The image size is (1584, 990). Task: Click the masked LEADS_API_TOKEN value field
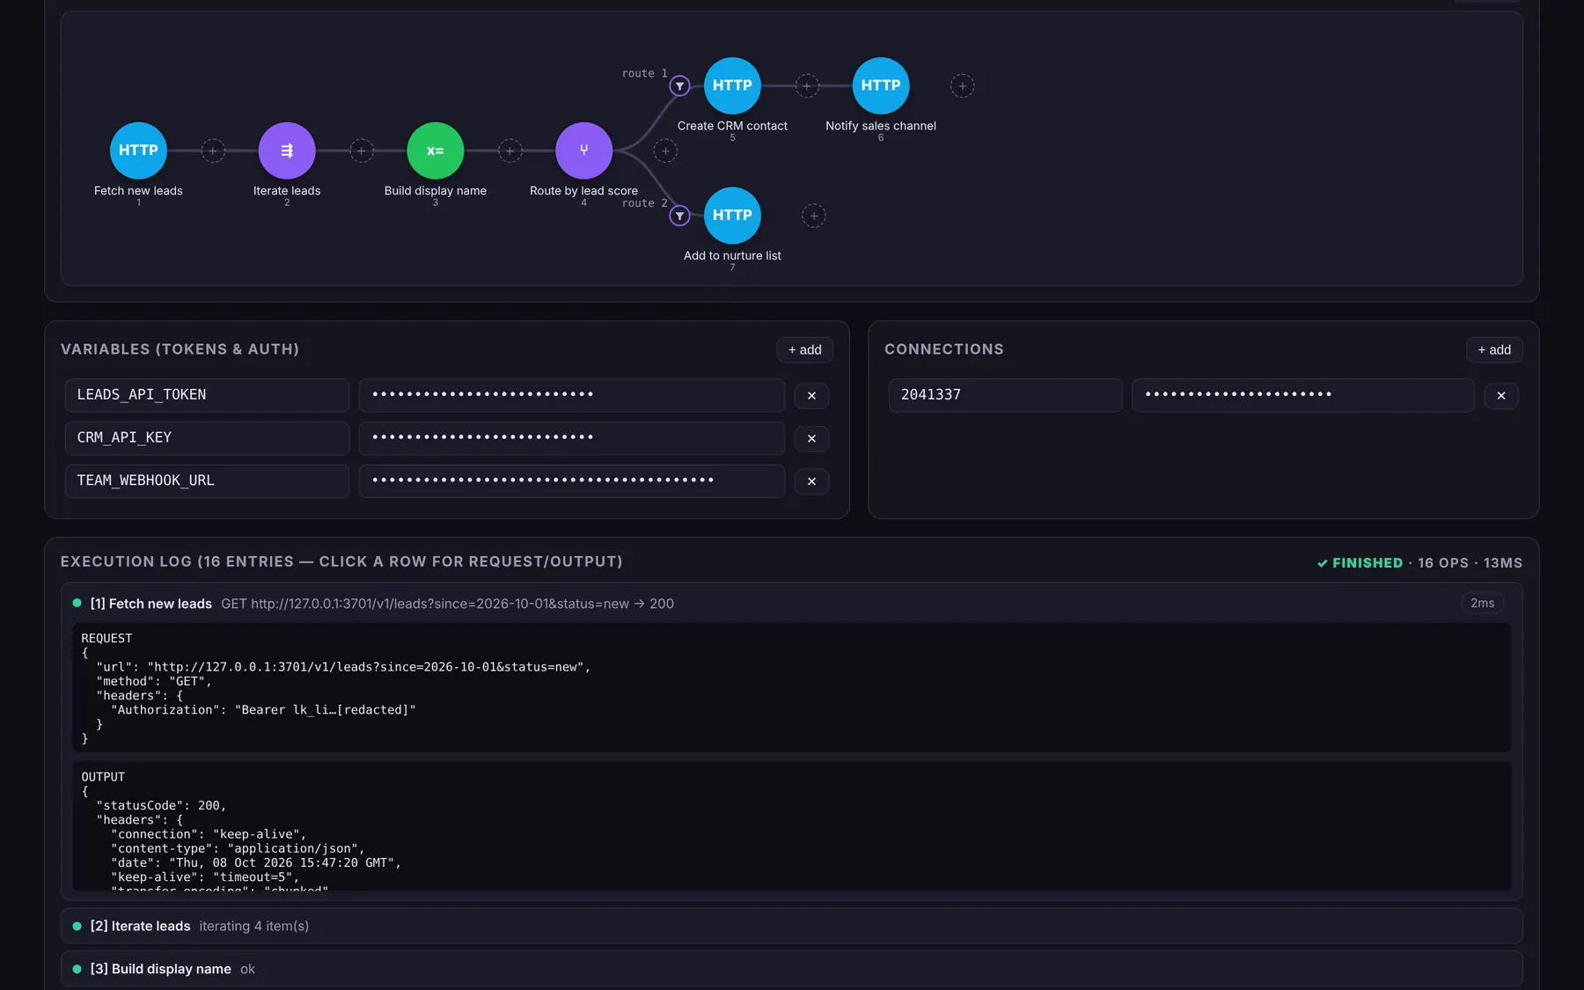(x=572, y=395)
